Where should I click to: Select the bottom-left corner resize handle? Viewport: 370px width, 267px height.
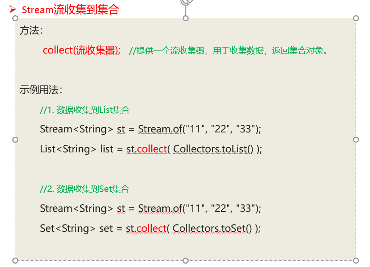15,261
